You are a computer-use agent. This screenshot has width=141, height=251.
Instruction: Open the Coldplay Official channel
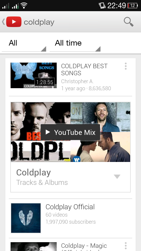pyautogui.click(x=70, y=218)
